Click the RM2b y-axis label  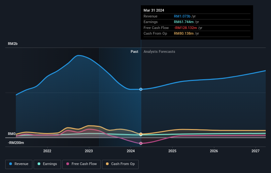pos(13,44)
